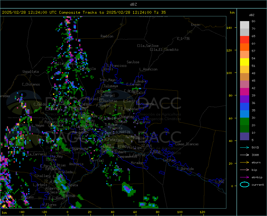Click the Ramblon label near the top
This screenshot has width=267, height=216.
click(107, 36)
